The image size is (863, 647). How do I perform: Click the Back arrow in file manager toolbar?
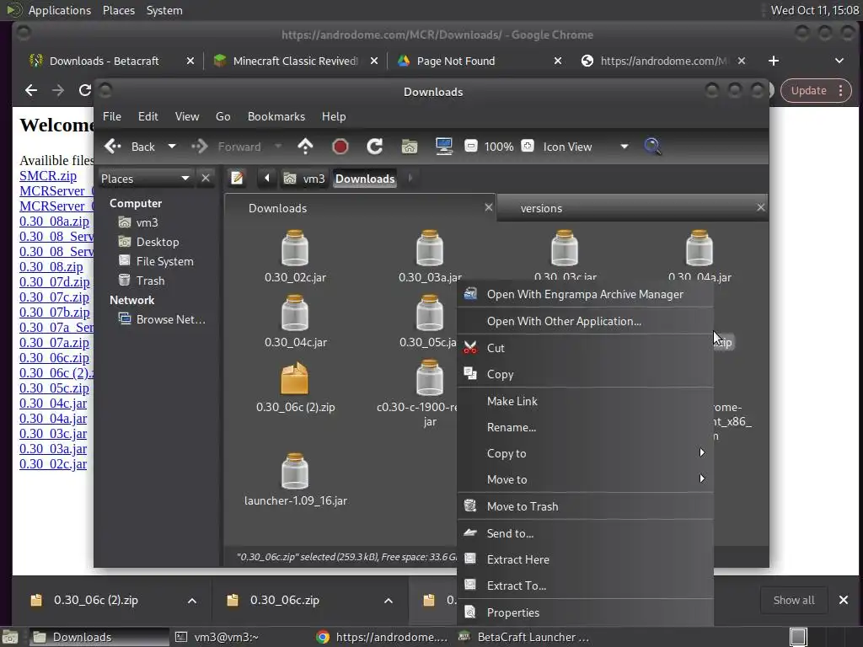(113, 147)
